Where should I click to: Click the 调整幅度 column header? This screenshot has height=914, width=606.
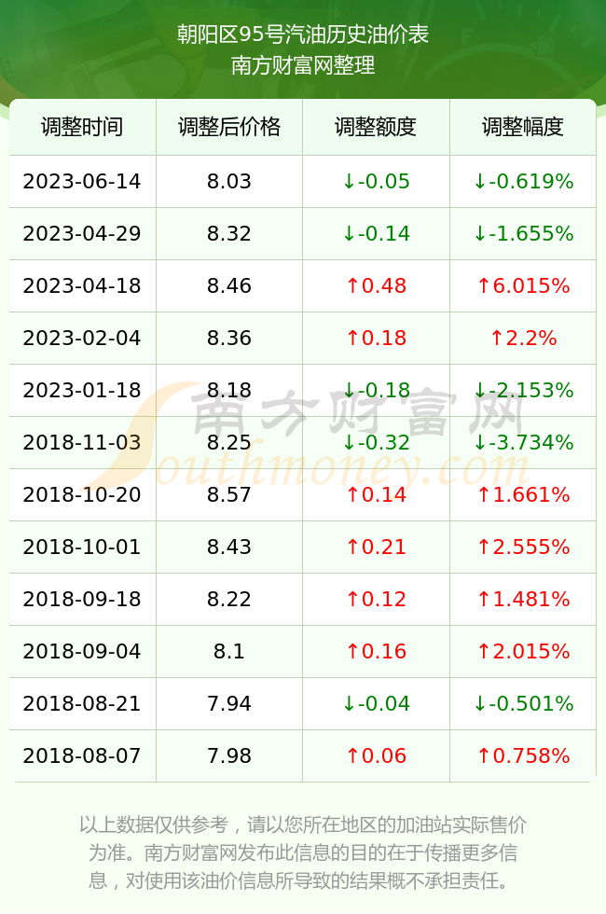523,127
